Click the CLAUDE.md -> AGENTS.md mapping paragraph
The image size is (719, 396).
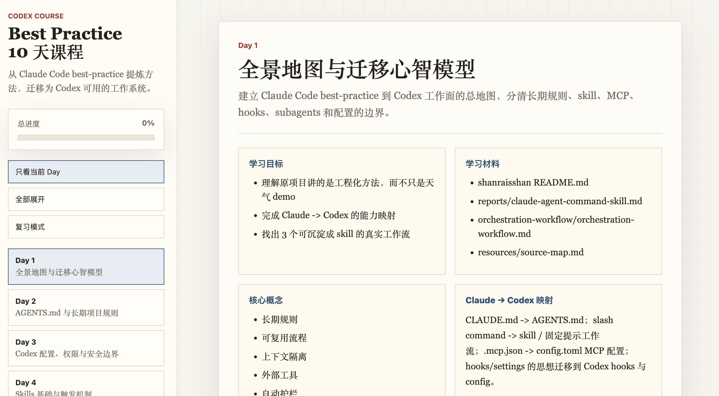pos(556,351)
